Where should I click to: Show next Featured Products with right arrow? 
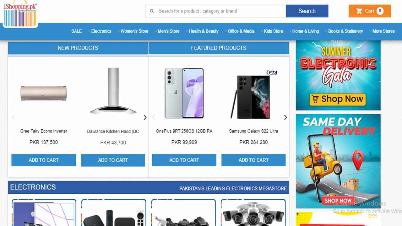[x=285, y=117]
